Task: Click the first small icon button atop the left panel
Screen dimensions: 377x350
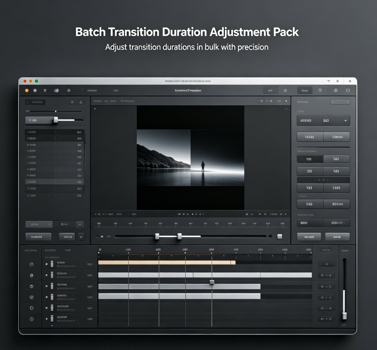Action: pos(72,102)
